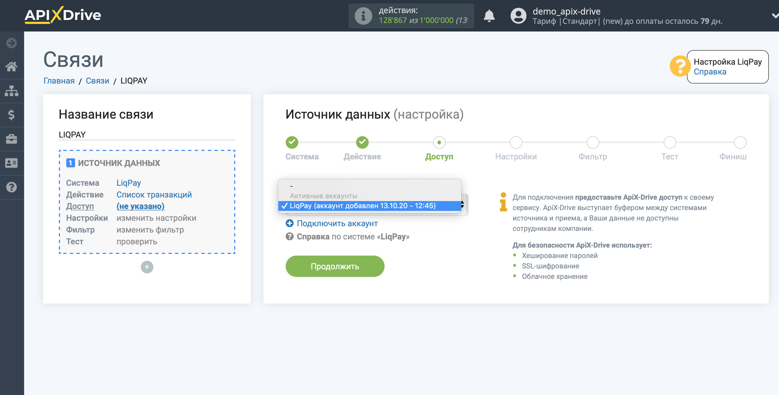Click Продолжить button
Screen dimensions: 779x395
[x=335, y=267]
